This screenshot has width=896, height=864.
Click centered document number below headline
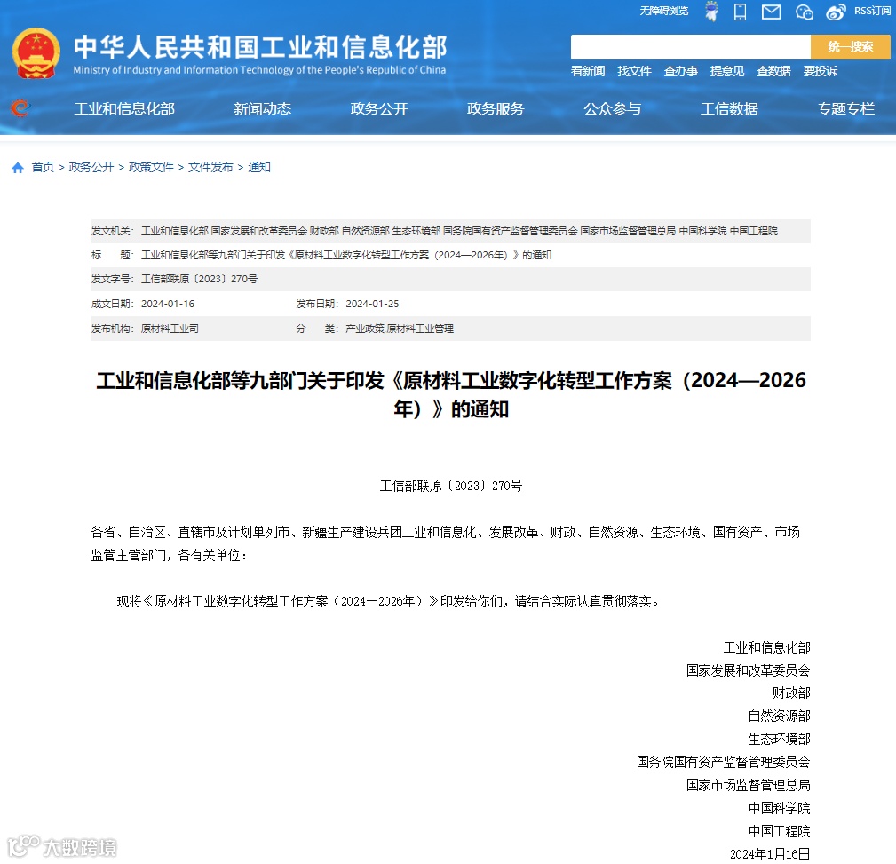click(451, 486)
